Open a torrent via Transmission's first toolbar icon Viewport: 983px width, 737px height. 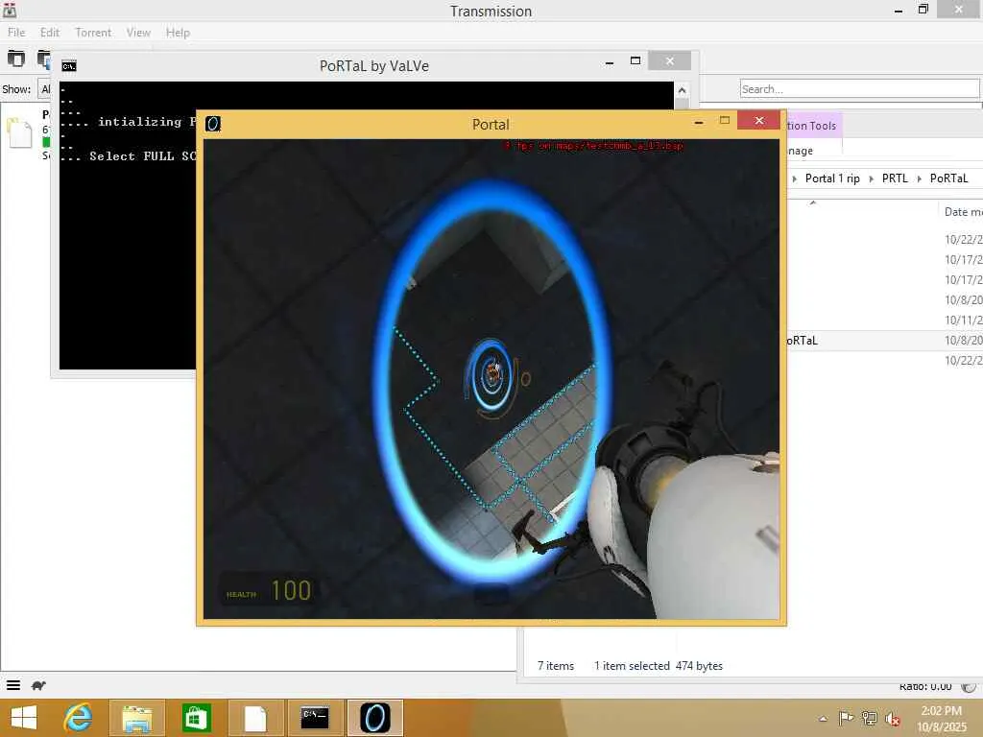point(15,59)
